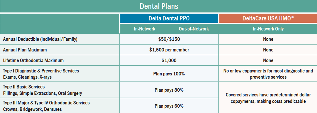
Task: Click the In-Network Only subheader
Action: 268,29
